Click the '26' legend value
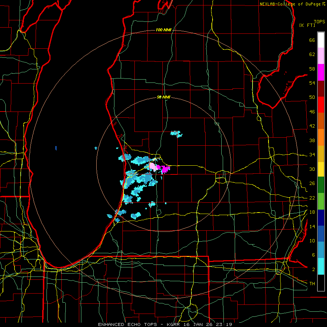The image size is (327, 327). 312,183
